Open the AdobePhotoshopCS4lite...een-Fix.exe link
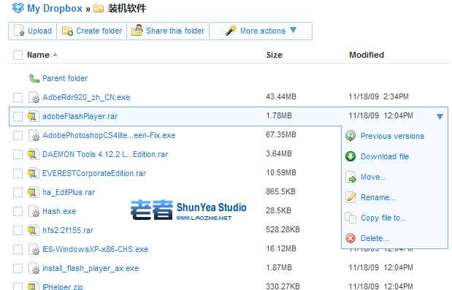The image size is (452, 290). tap(109, 135)
